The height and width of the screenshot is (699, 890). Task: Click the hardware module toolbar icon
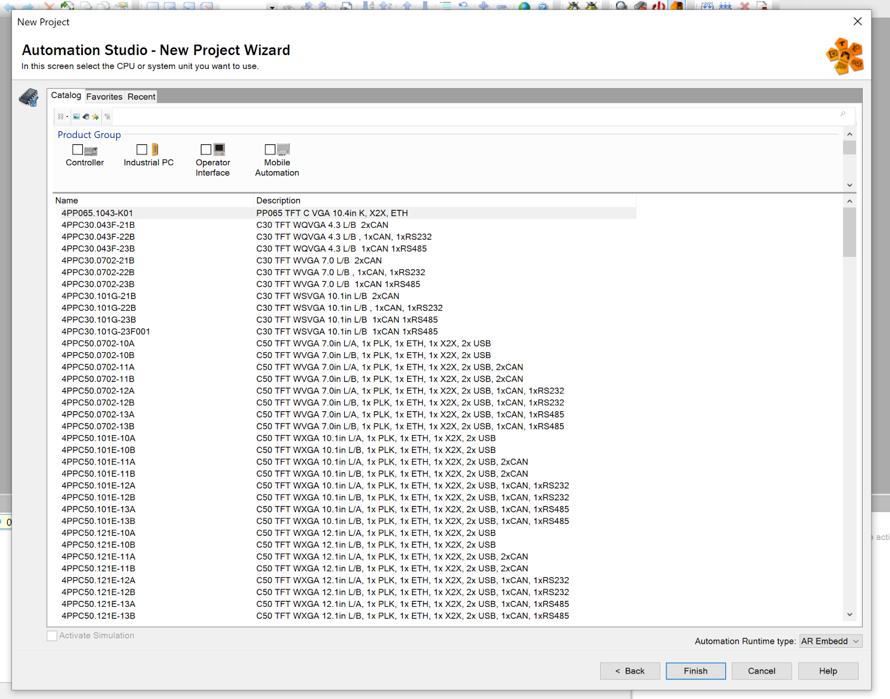point(86,117)
